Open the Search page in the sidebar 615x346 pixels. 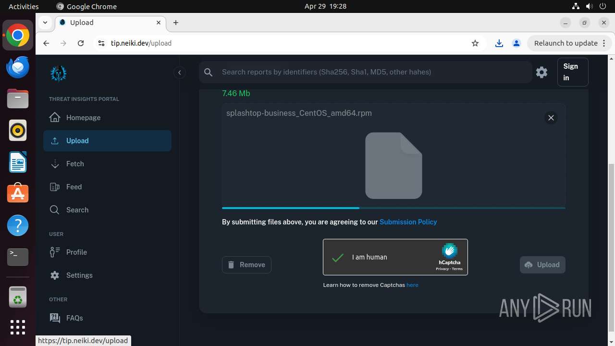pos(107,210)
